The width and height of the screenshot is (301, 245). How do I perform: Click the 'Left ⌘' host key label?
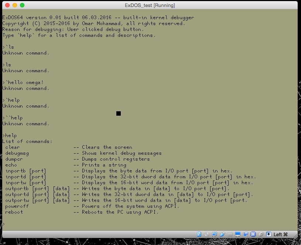[280, 234]
